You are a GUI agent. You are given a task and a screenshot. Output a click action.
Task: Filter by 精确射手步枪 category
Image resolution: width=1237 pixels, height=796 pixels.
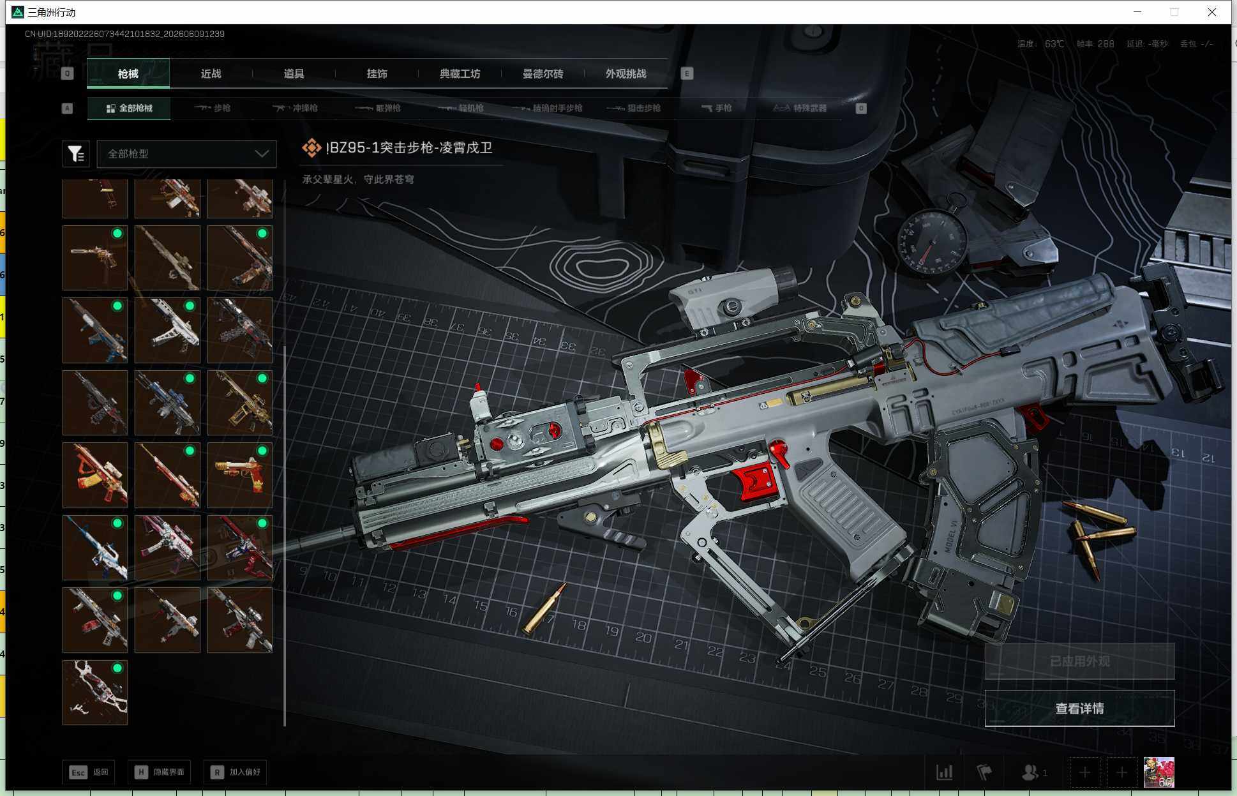(x=548, y=109)
